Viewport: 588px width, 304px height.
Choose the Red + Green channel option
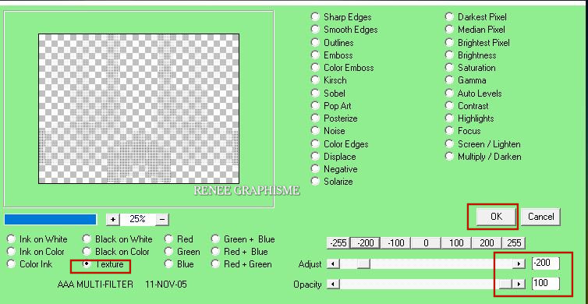[242, 264]
